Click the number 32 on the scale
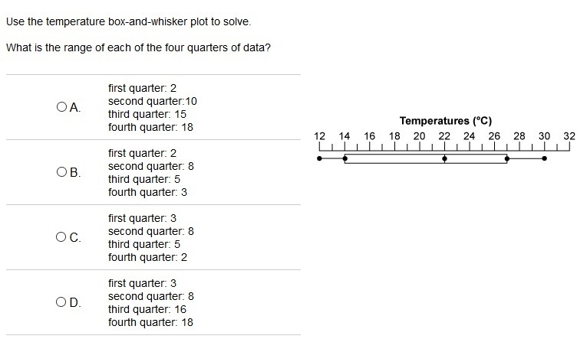The image size is (587, 339). tap(569, 136)
